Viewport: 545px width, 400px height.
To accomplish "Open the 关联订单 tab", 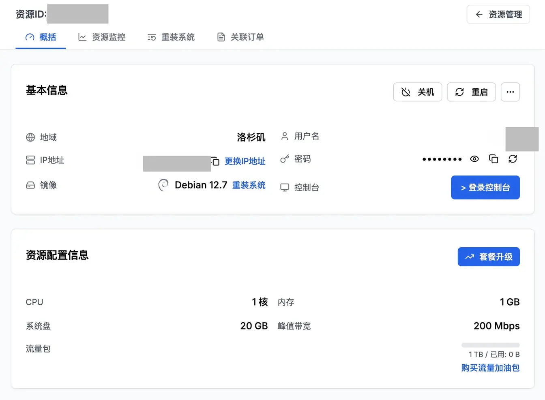I will [x=240, y=37].
